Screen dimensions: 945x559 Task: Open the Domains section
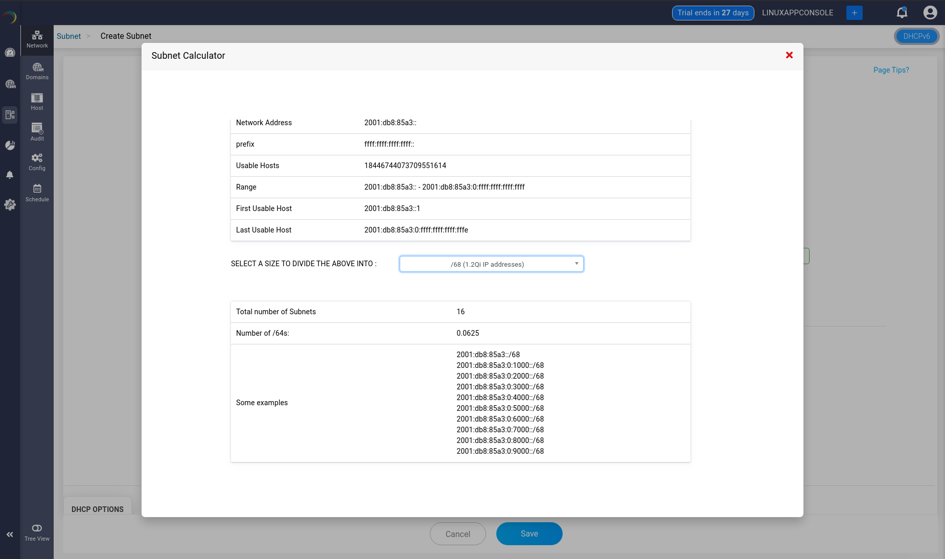point(36,71)
